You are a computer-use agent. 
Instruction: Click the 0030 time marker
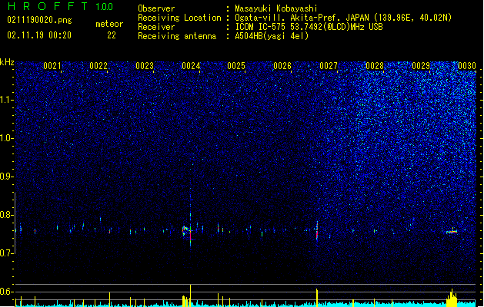coord(467,66)
